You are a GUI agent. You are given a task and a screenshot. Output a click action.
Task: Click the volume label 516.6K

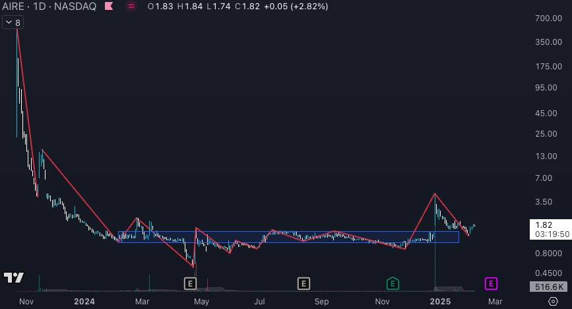click(547, 287)
